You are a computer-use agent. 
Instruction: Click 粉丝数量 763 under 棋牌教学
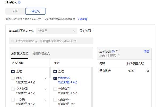[67, 104]
